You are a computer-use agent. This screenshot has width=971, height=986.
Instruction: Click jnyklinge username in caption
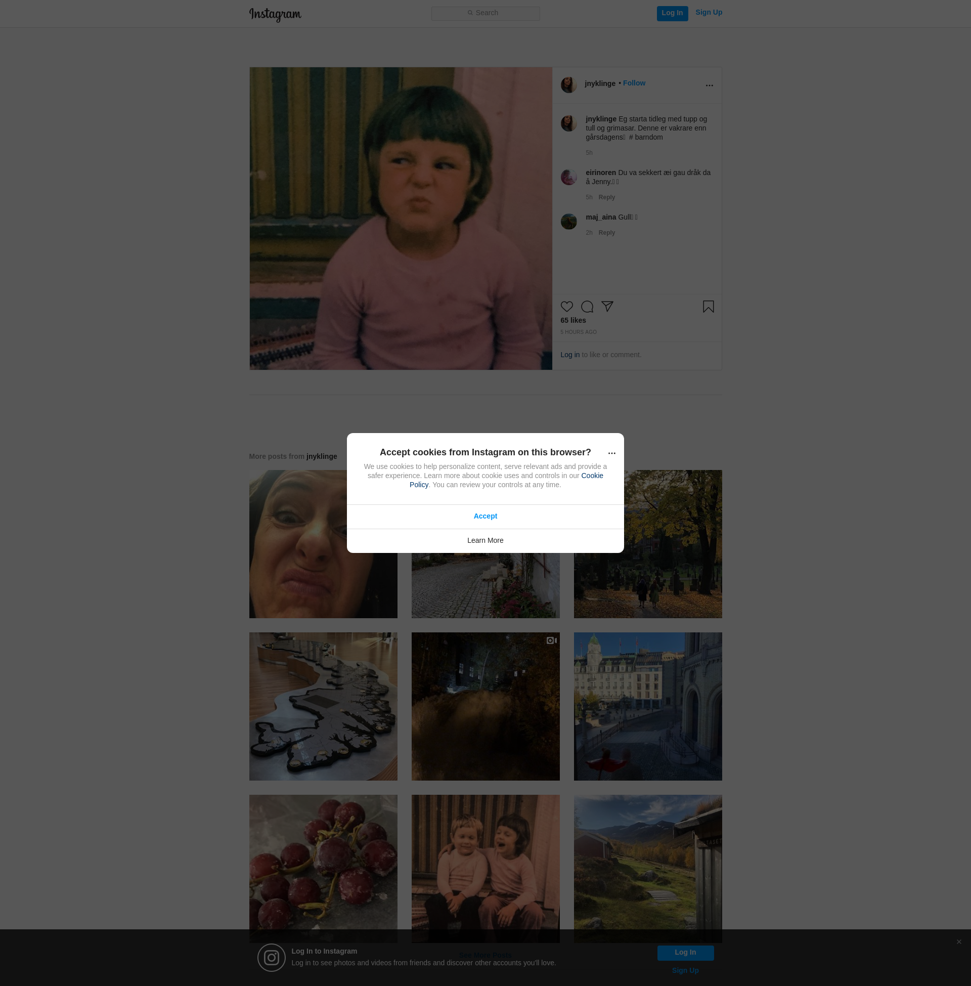(x=601, y=119)
